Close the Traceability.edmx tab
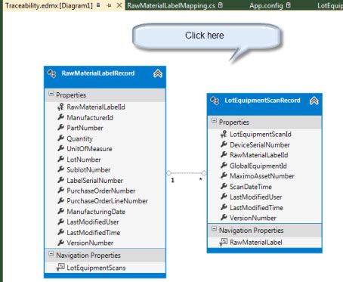Image resolution: width=343 pixels, height=282 pixels. [x=119, y=5]
